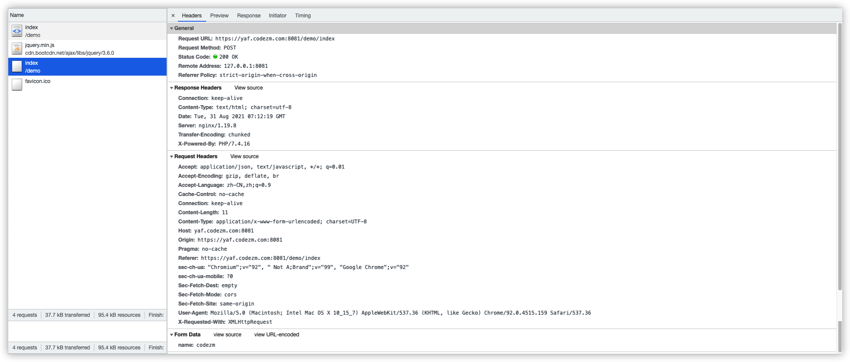Click the headers panel vertical scrollbar
This screenshot has height=362, width=850.
click(x=840, y=156)
